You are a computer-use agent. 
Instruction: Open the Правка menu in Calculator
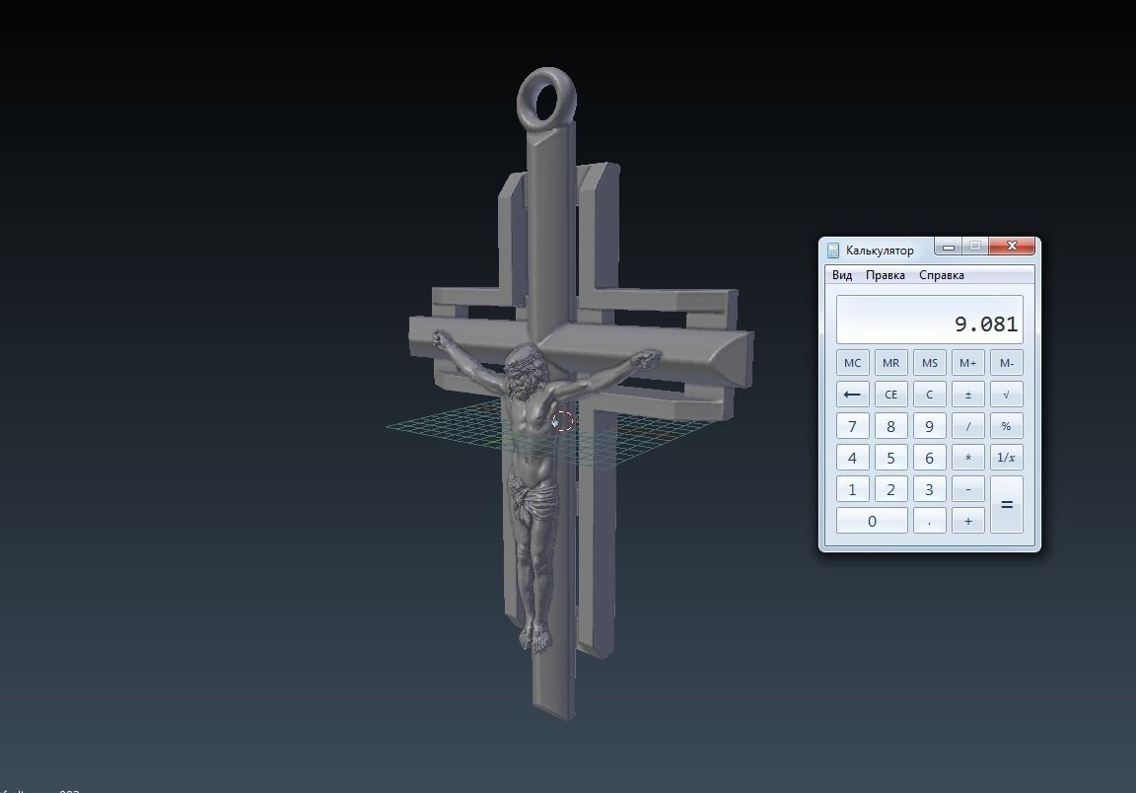point(885,275)
